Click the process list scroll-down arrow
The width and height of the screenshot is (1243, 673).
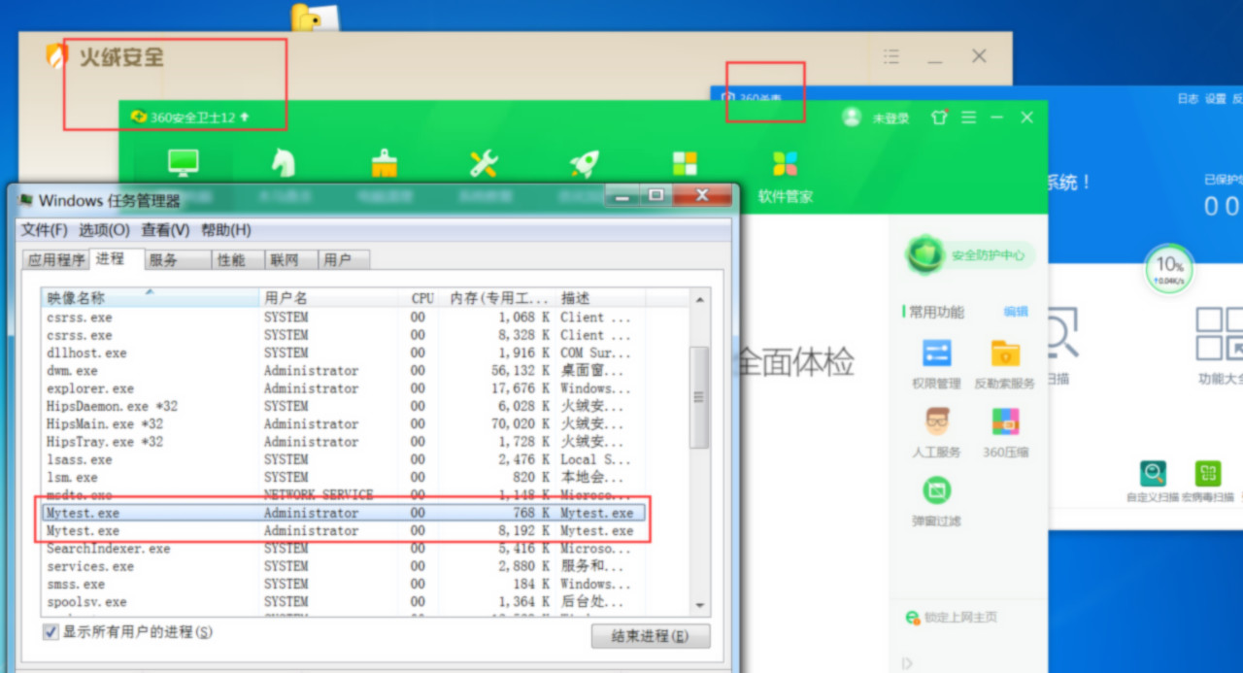click(699, 604)
